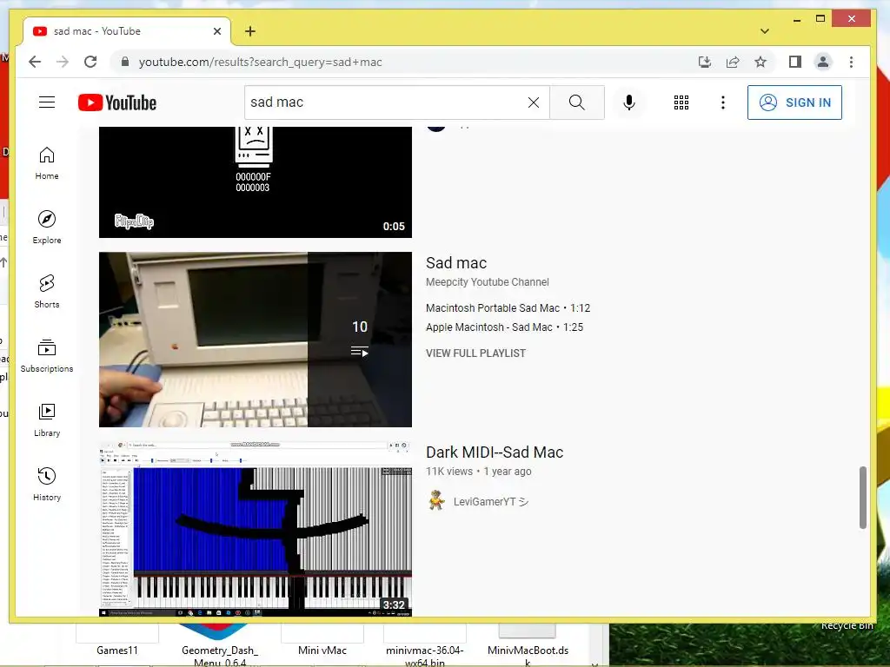
Task: Select MinivMacBoot.dsk desktop file
Action: tap(528, 655)
